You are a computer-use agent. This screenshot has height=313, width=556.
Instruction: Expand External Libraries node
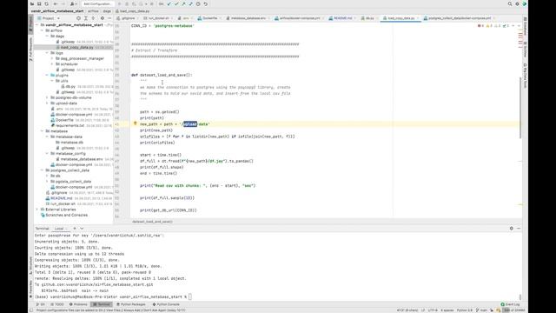tap(37, 210)
